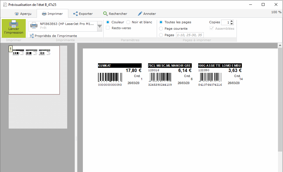283x172 pixels.
Task: Enable the Recto-verso checkbox
Action: (x=108, y=28)
